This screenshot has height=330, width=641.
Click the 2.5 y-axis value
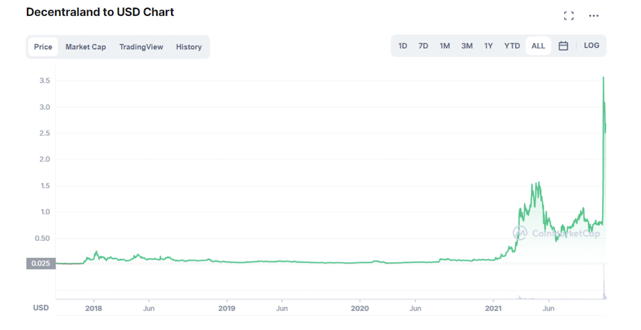click(45, 133)
